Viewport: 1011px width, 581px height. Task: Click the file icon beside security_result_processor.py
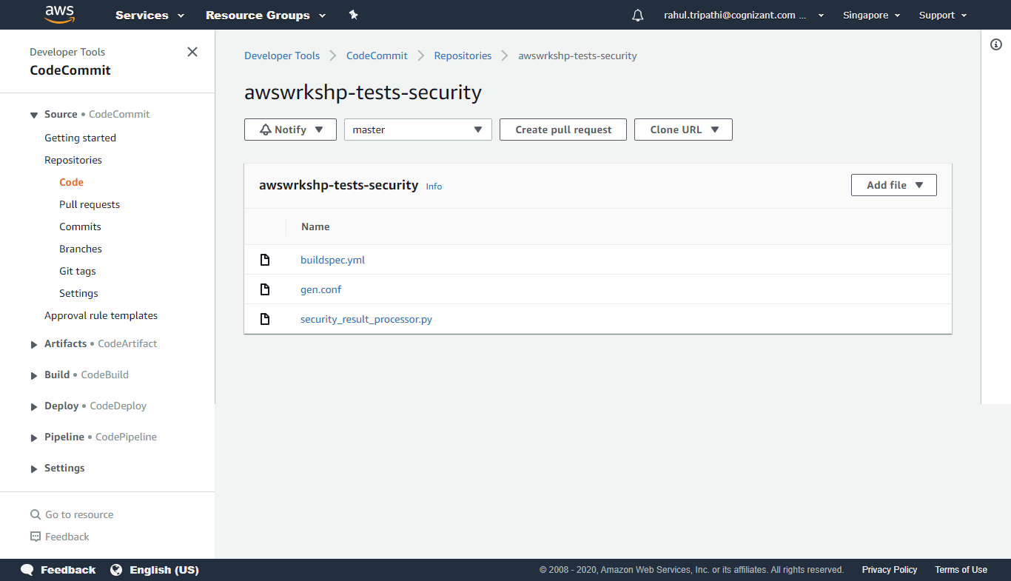point(265,319)
